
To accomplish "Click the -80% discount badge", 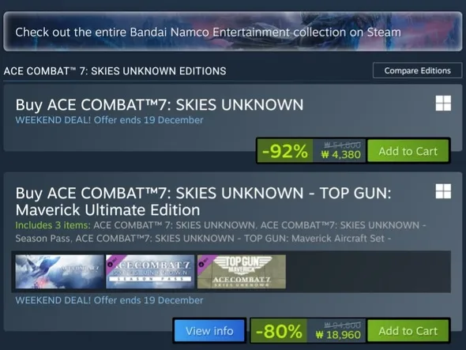I will [x=279, y=331].
